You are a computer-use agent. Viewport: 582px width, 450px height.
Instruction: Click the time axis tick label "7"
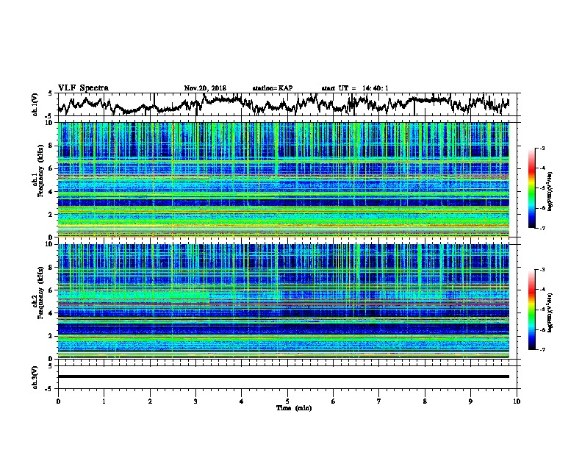click(379, 401)
